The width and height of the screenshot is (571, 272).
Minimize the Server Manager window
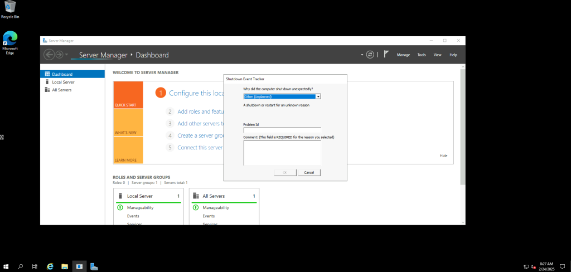click(x=431, y=41)
